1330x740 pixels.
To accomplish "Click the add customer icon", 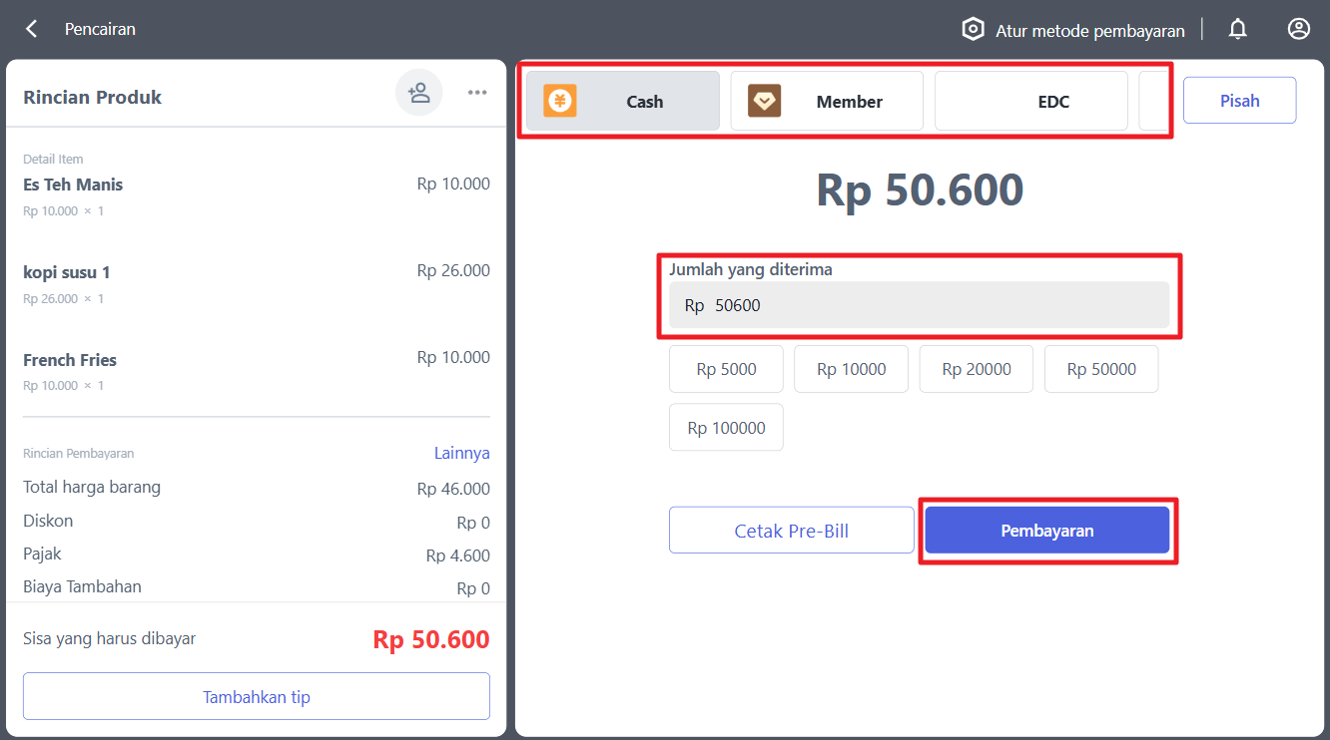I will 419,93.
